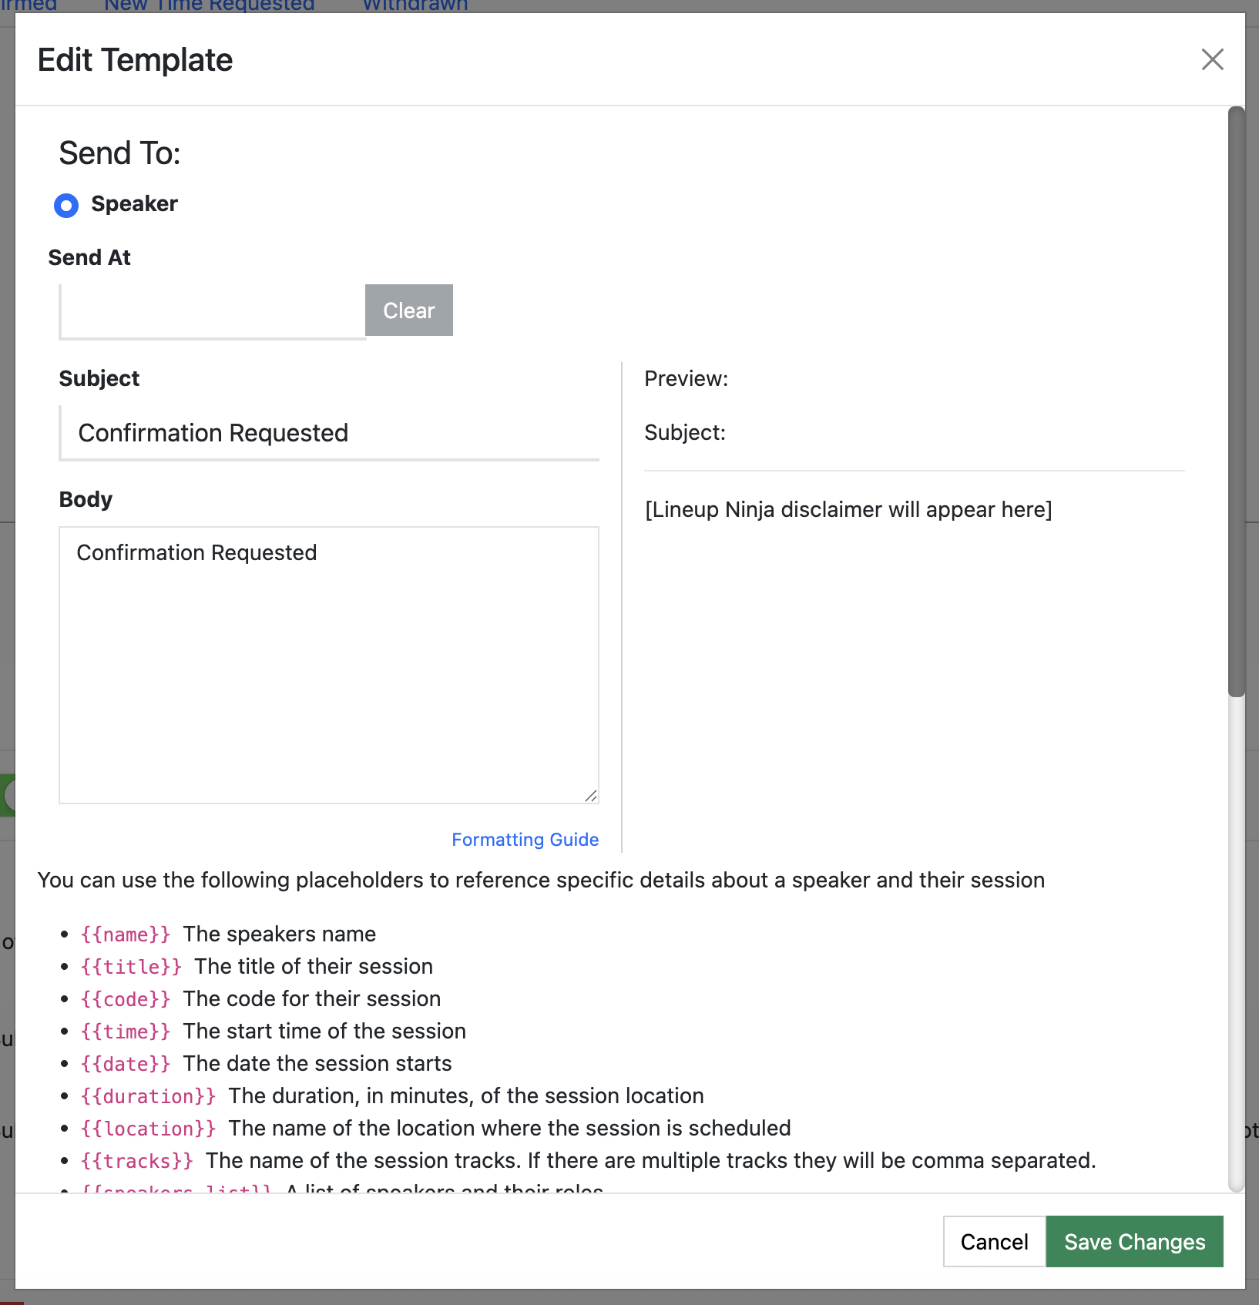This screenshot has width=1259, height=1305.
Task: Clear the Send At field
Action: pos(408,310)
